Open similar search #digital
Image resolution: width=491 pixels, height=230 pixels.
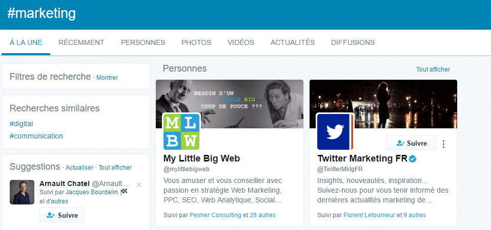(22, 124)
